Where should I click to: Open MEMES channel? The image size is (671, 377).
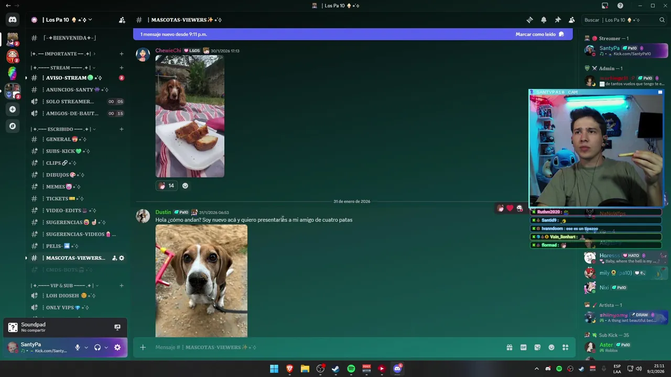pyautogui.click(x=78, y=186)
